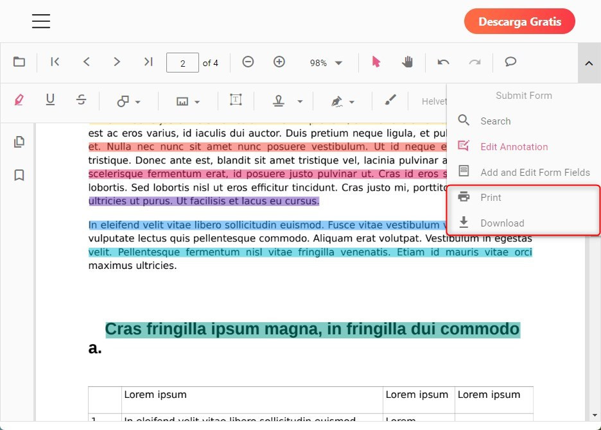601x430 pixels.
Task: Jump to the last page
Action: point(148,62)
